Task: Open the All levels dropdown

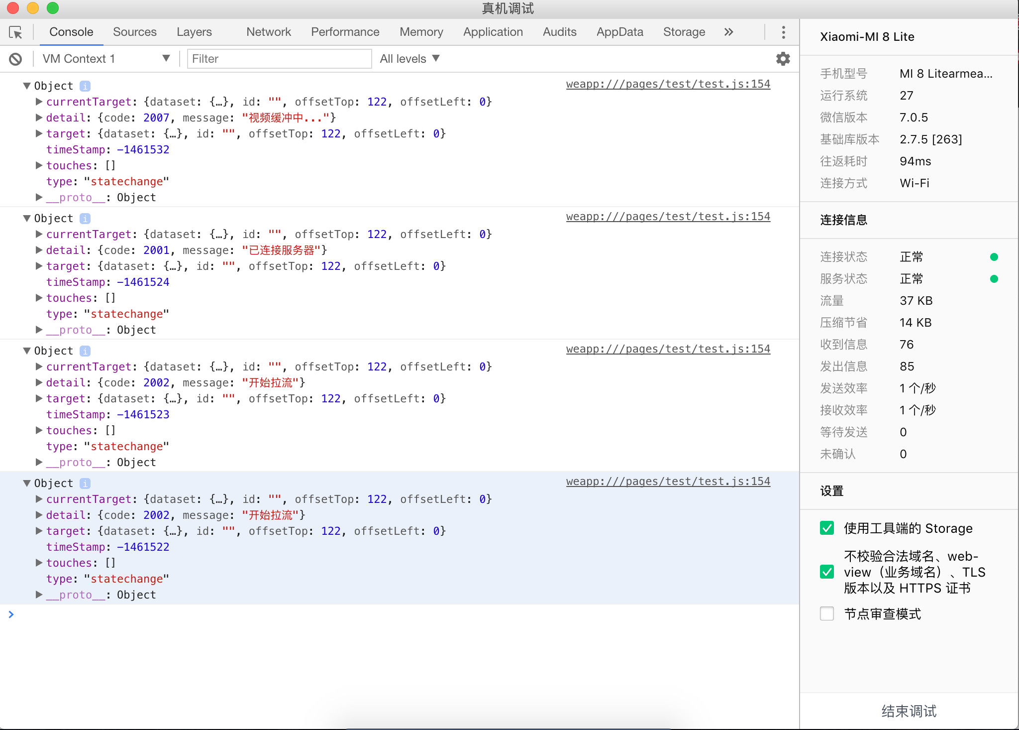Action: coord(409,59)
